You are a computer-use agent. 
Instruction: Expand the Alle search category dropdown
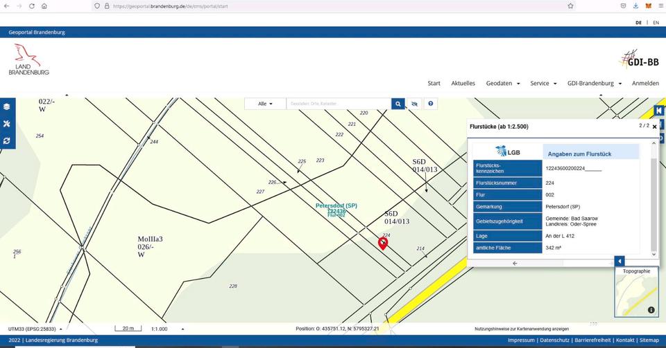[265, 104]
